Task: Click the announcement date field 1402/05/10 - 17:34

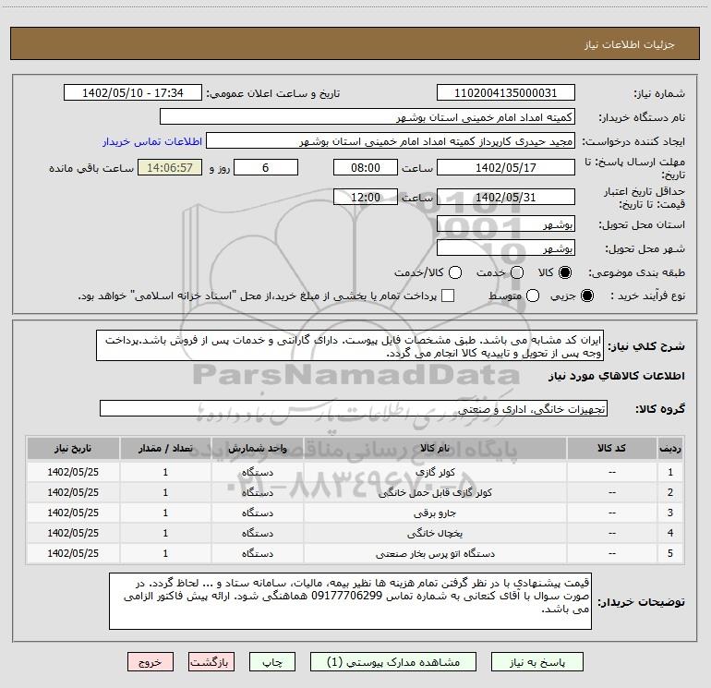Action: pos(133,93)
